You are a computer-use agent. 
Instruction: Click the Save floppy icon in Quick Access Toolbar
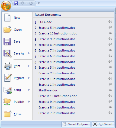(x=16, y=3)
